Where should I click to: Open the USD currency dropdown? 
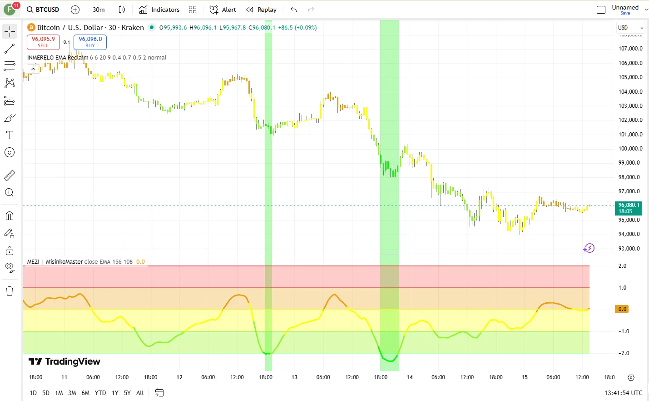(630, 28)
